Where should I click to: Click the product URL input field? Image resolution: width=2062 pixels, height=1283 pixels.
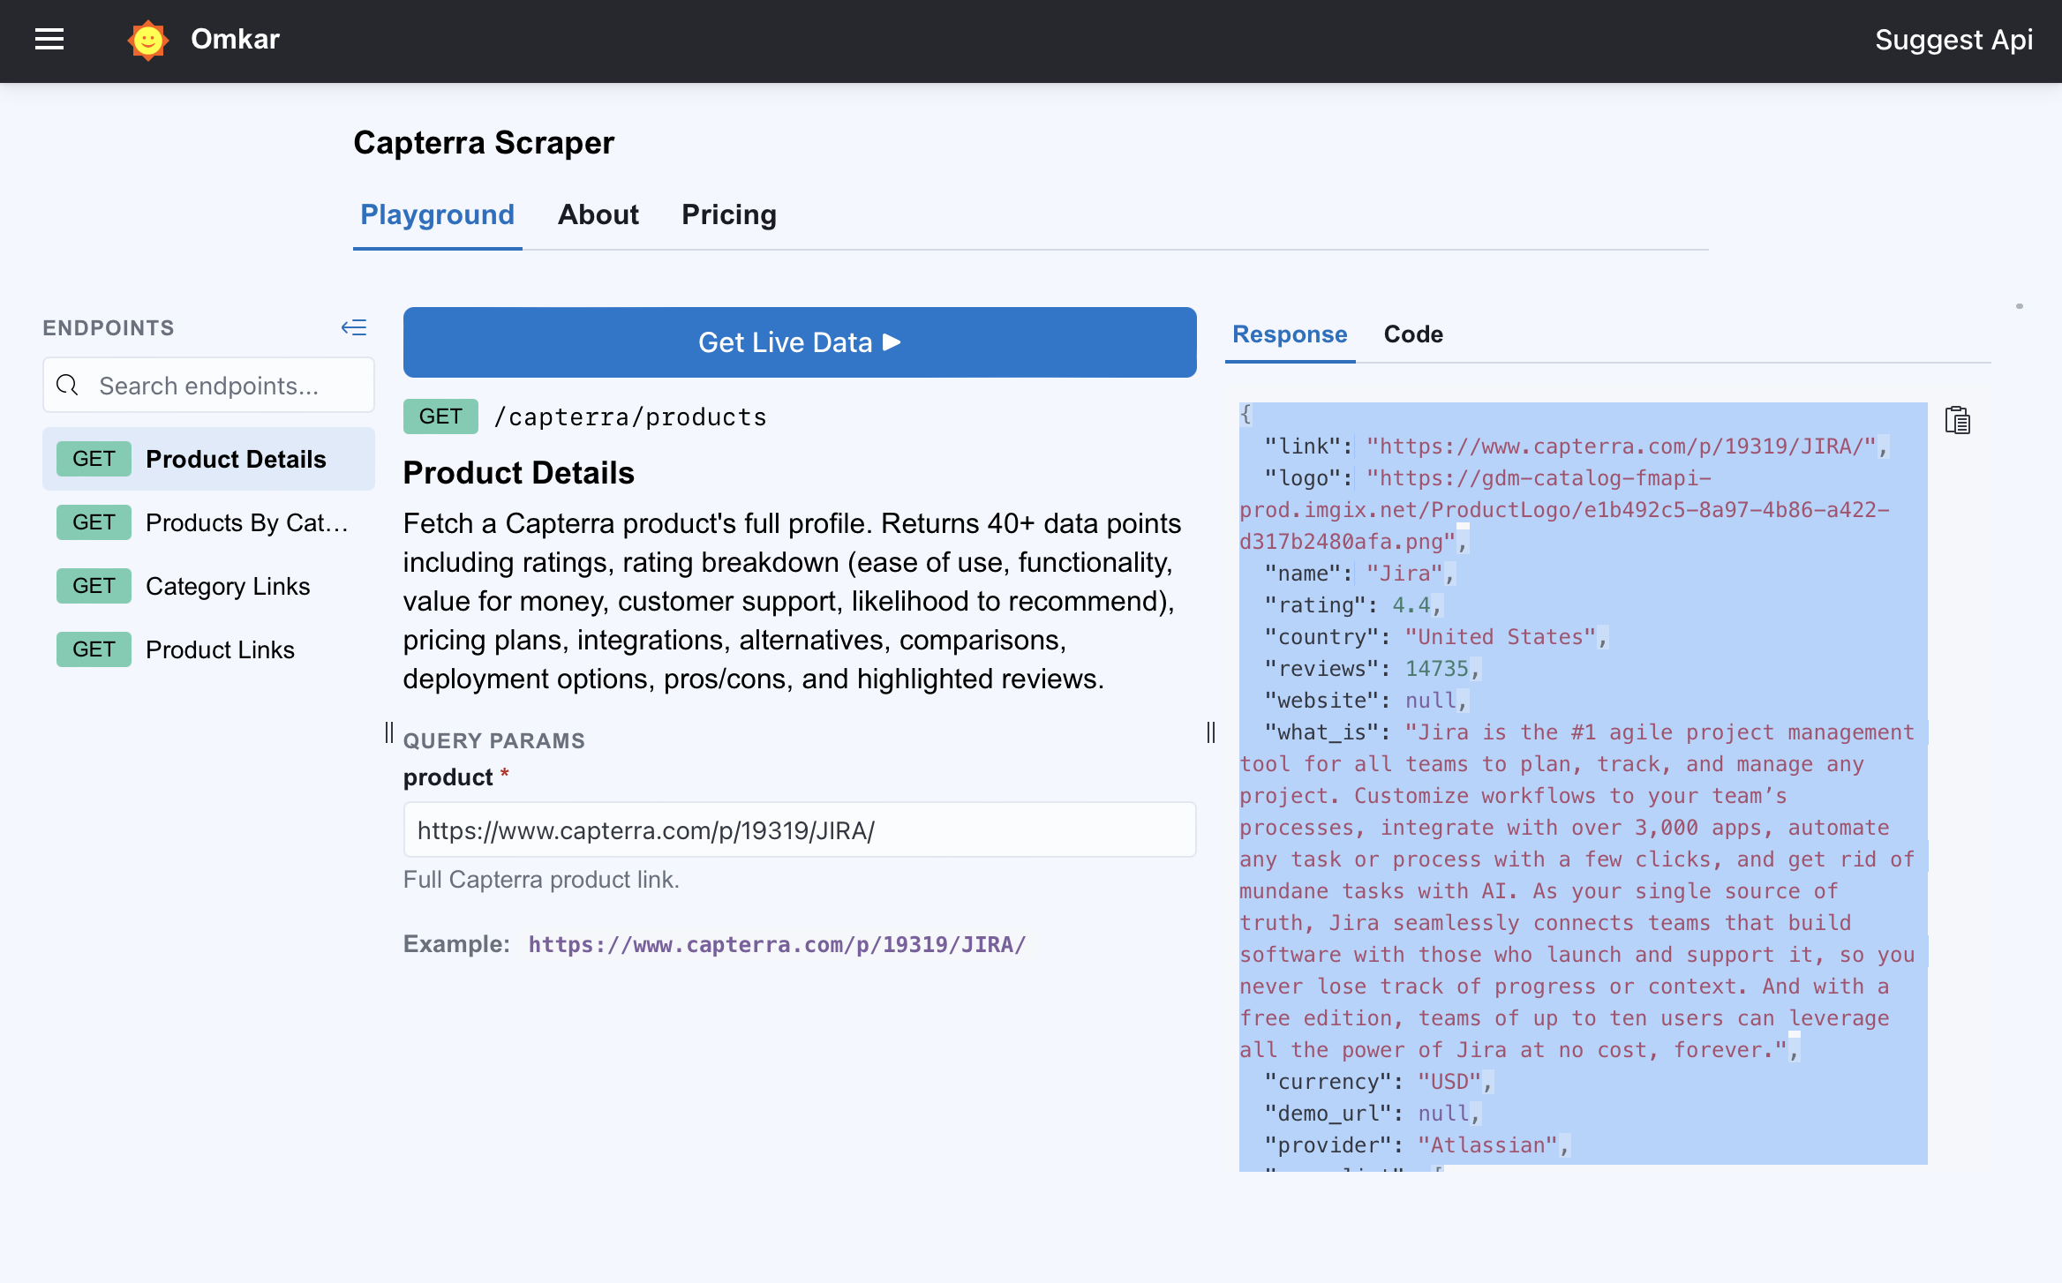click(800, 829)
